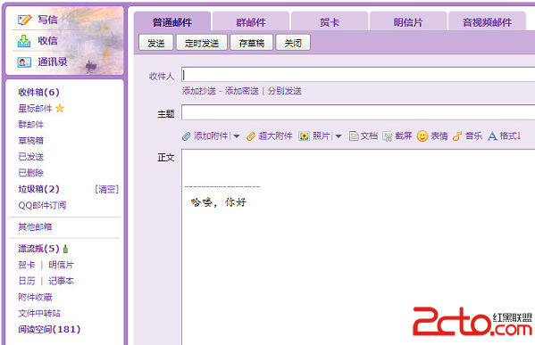This screenshot has width=535, height=345.
Task: Switch to the 普通邮件 tab
Action: pyautogui.click(x=172, y=22)
